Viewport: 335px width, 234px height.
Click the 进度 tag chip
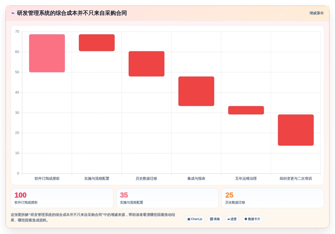point(232,219)
